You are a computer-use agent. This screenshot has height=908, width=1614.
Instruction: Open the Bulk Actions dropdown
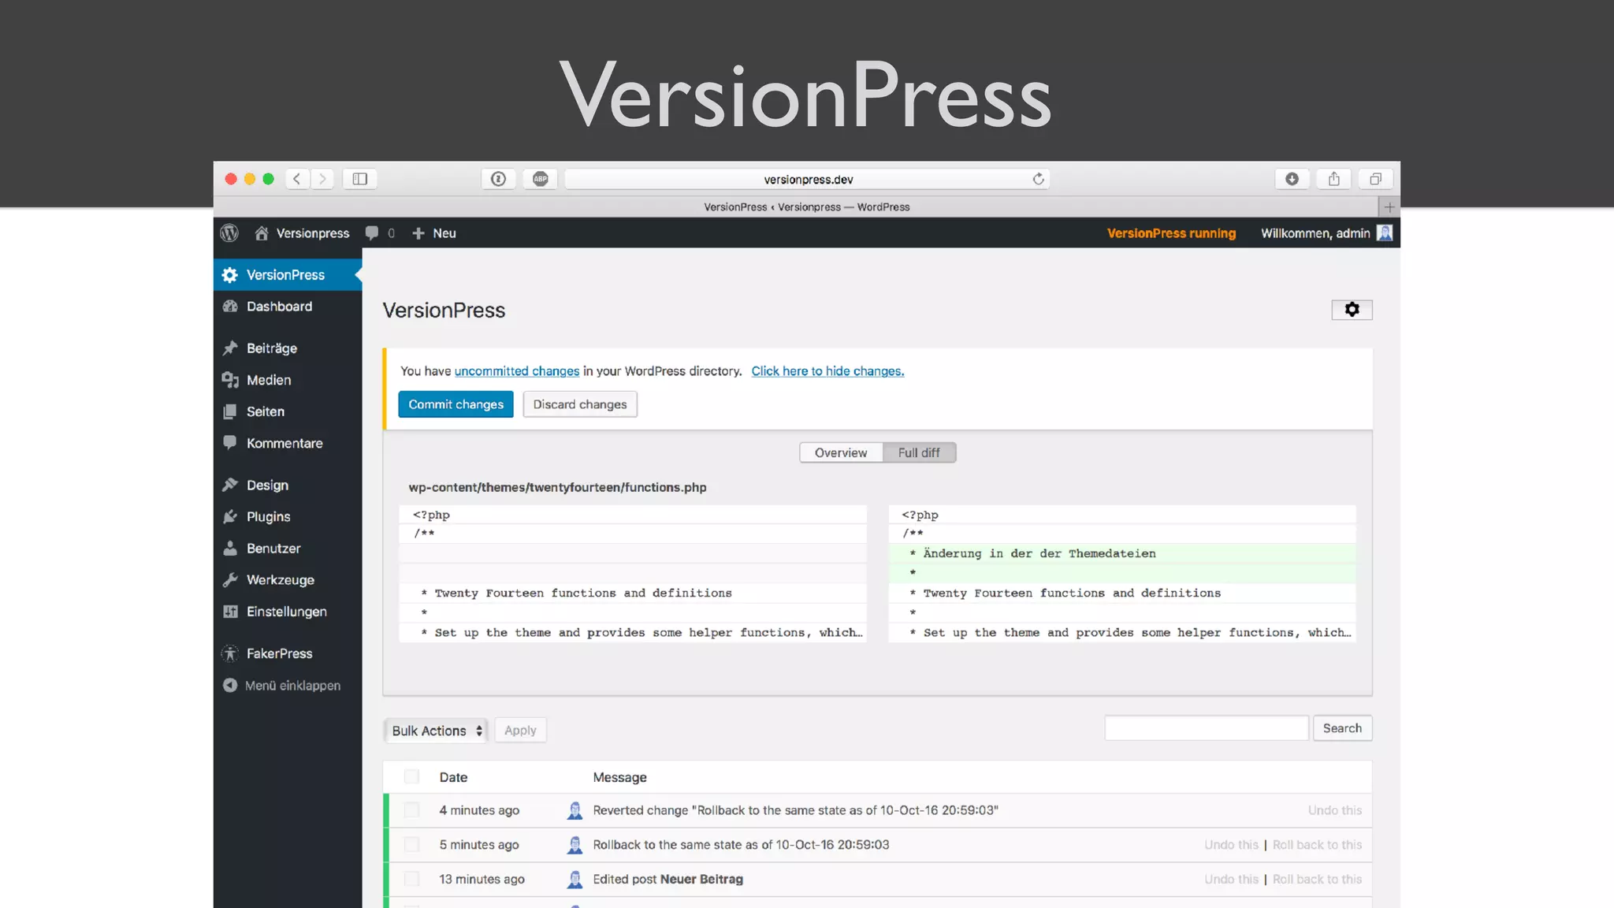pyautogui.click(x=436, y=731)
